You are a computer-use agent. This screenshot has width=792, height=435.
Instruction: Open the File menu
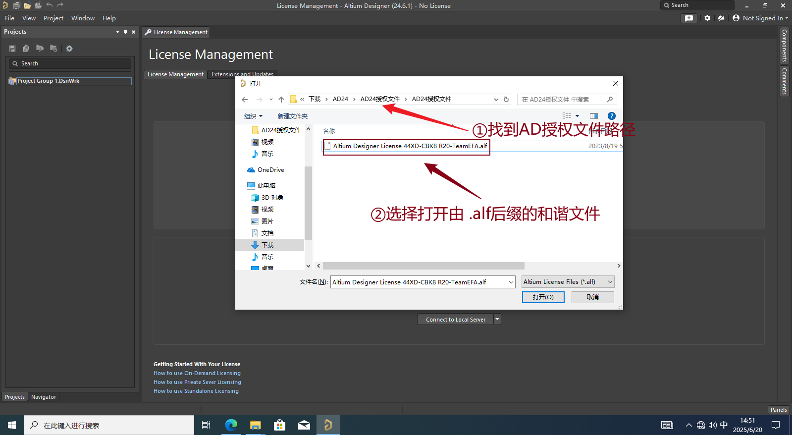point(9,18)
